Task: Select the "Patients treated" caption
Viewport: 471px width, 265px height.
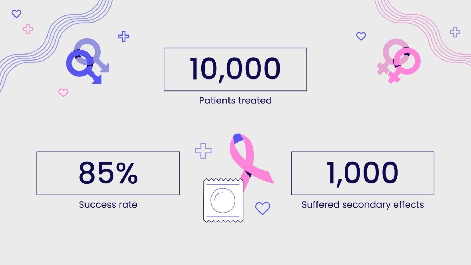Action: click(x=235, y=101)
